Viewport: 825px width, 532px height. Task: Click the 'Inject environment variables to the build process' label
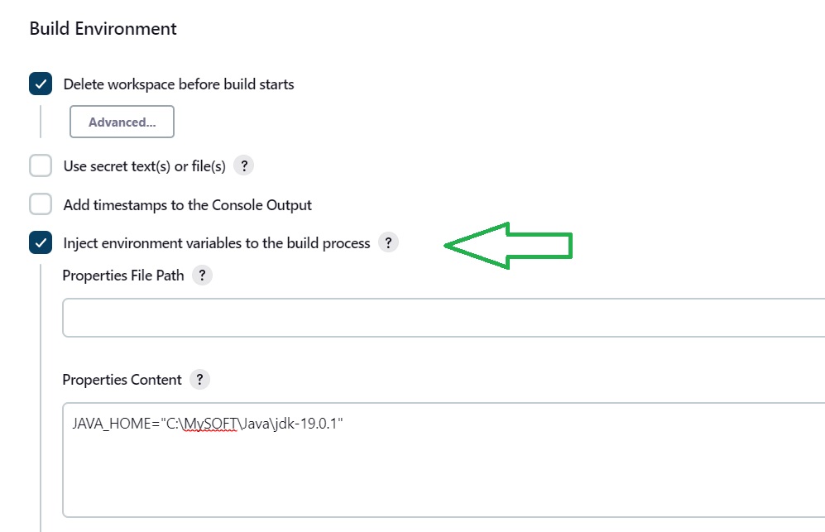(217, 243)
